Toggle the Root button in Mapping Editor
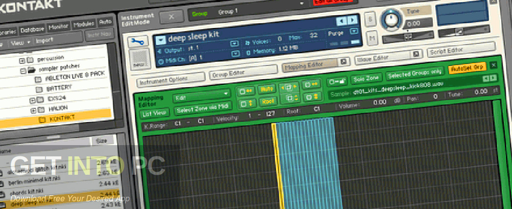This screenshot has width=512, height=209. [268, 101]
